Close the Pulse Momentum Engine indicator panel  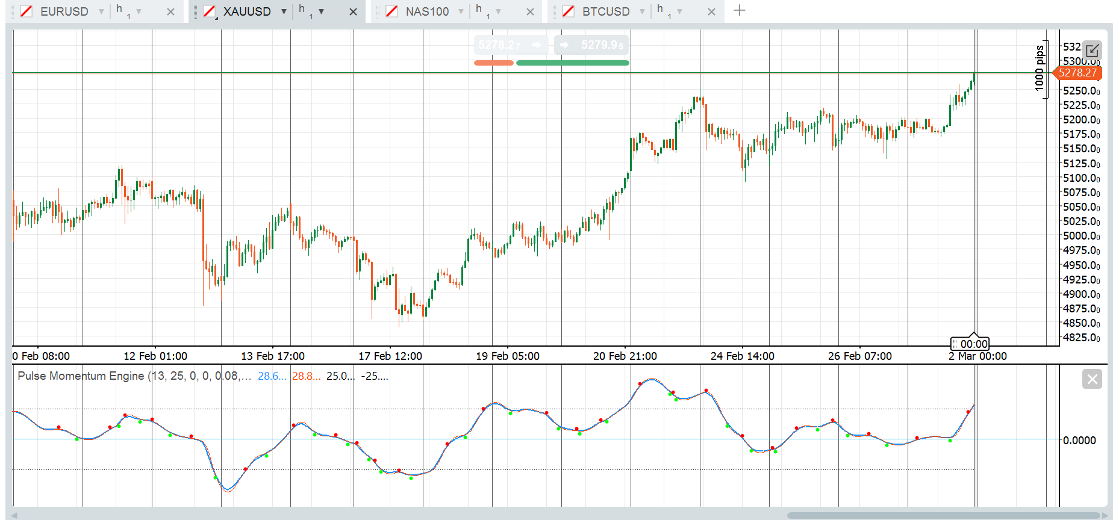pyautogui.click(x=1091, y=379)
